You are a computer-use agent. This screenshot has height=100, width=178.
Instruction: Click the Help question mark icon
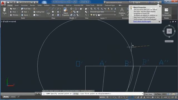point(158,2)
